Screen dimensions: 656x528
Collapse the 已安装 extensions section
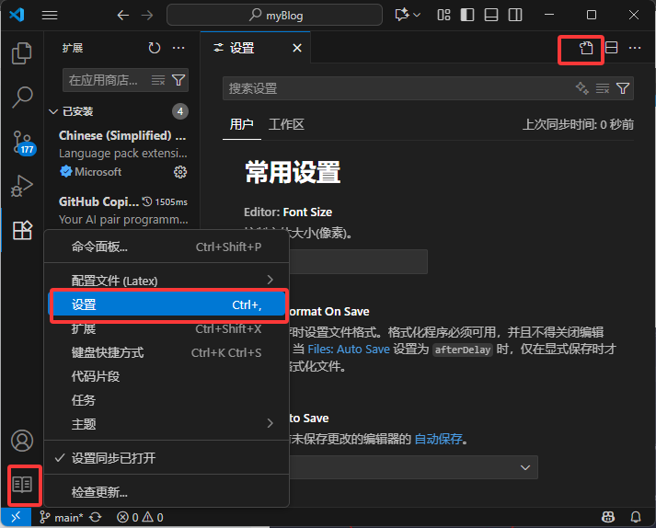pos(52,111)
